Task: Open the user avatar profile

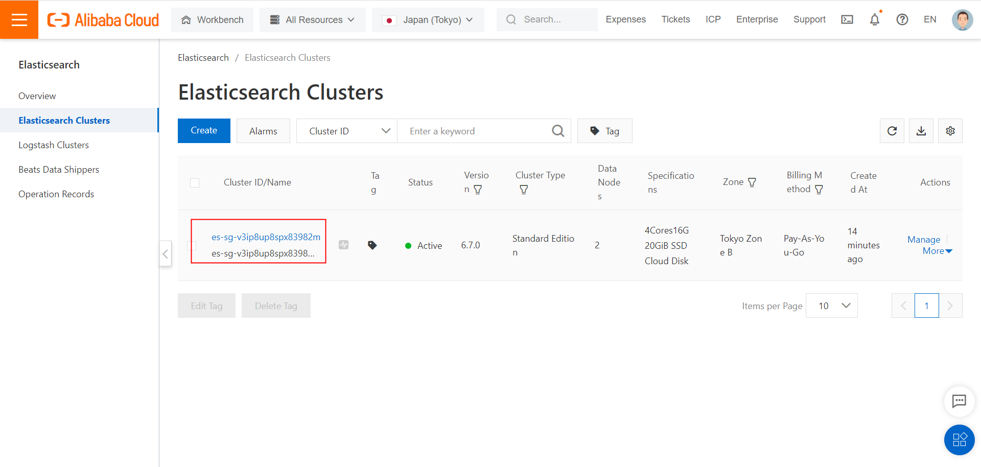Action: pyautogui.click(x=962, y=20)
